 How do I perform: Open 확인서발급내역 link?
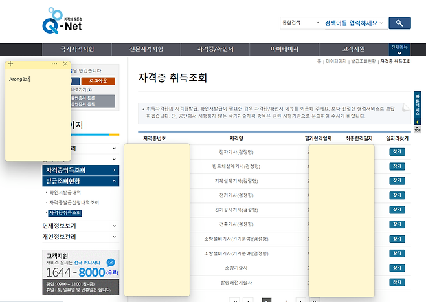[65, 192]
